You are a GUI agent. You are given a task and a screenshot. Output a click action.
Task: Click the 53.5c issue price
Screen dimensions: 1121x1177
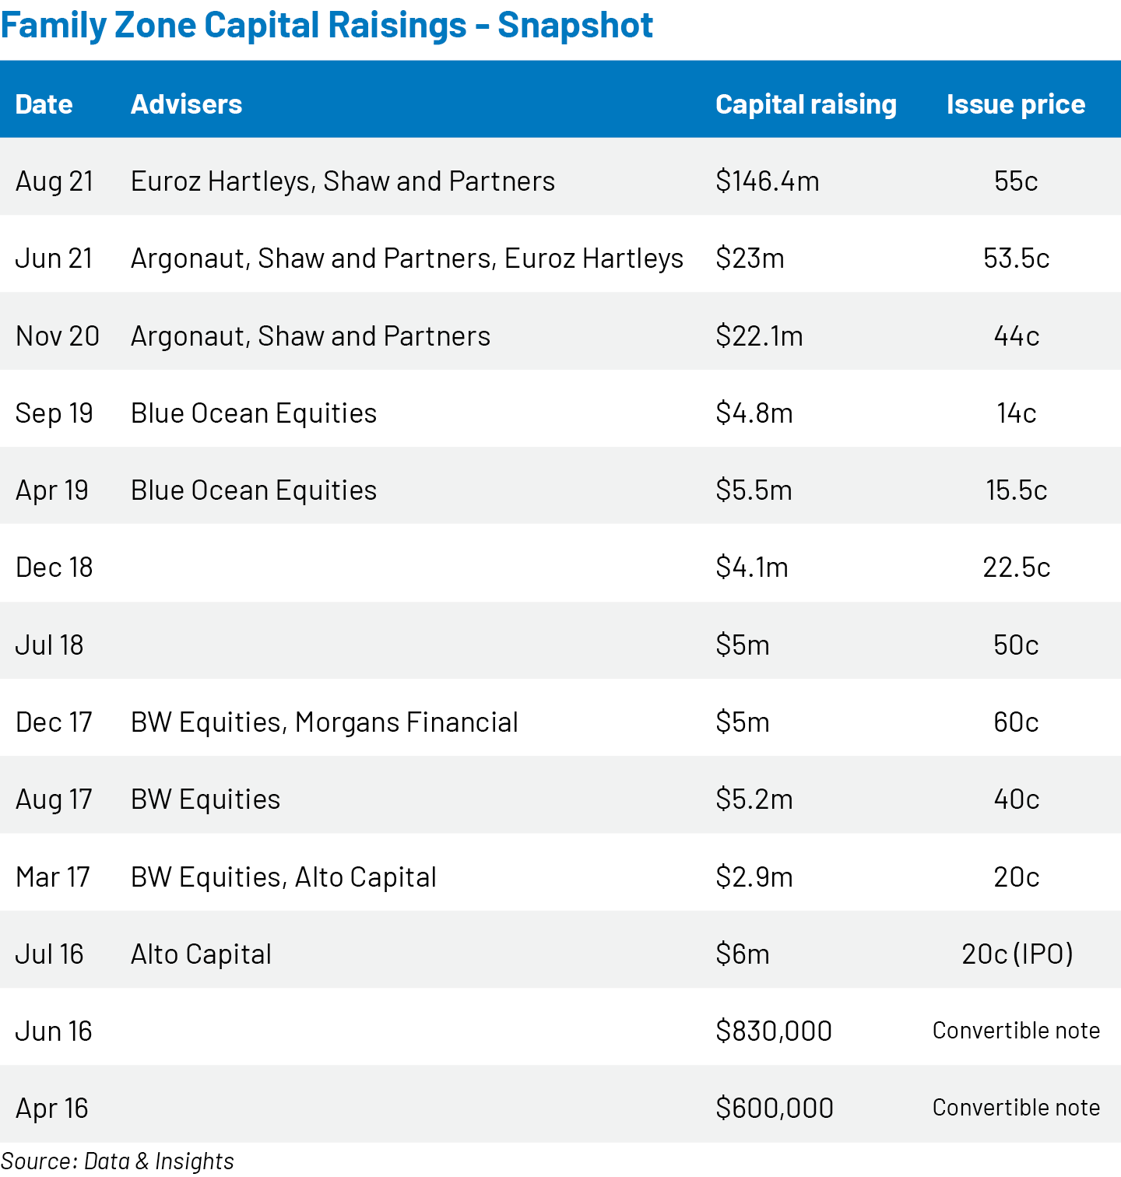(1016, 258)
